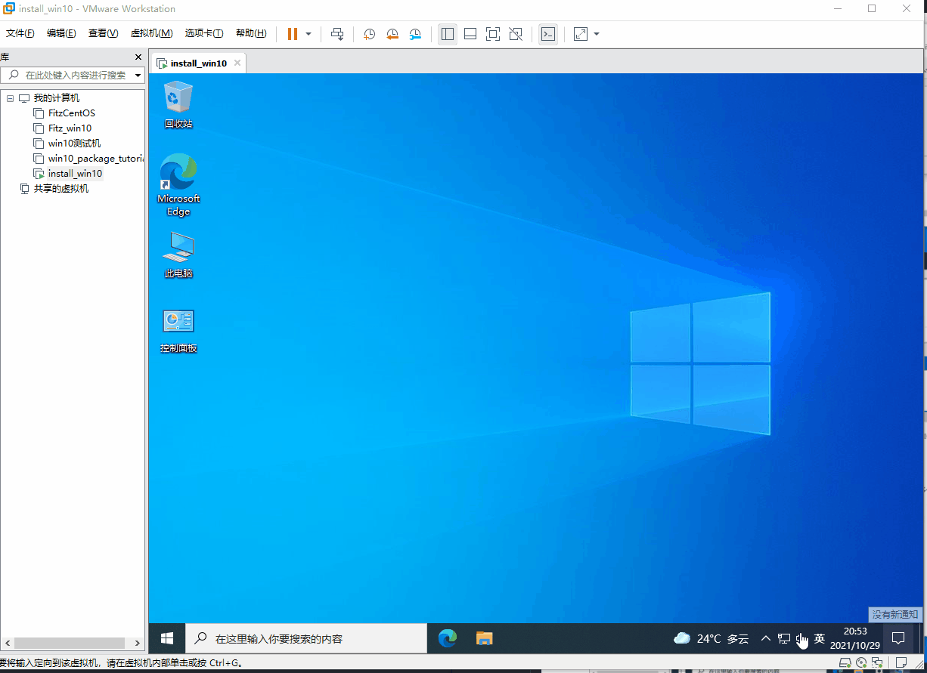
Task: Enter full screen mode from the toolbar
Action: [x=493, y=34]
